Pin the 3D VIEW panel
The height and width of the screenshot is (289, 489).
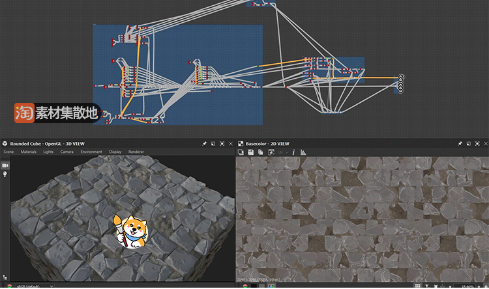click(x=204, y=143)
